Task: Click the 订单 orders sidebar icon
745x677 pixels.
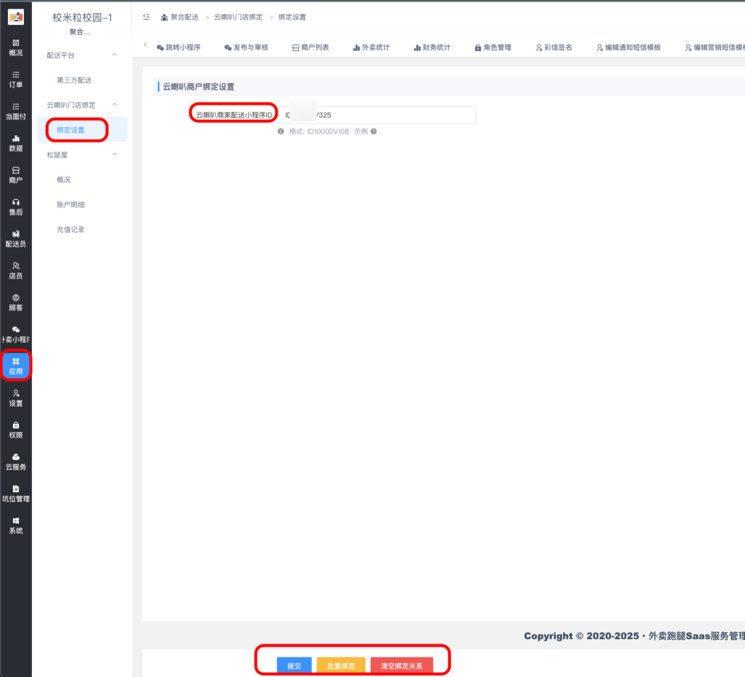Action: [x=15, y=74]
